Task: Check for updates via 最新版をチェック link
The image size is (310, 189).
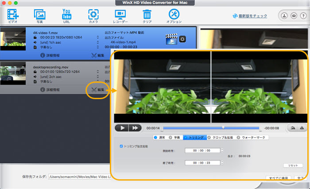Action: click(253, 16)
